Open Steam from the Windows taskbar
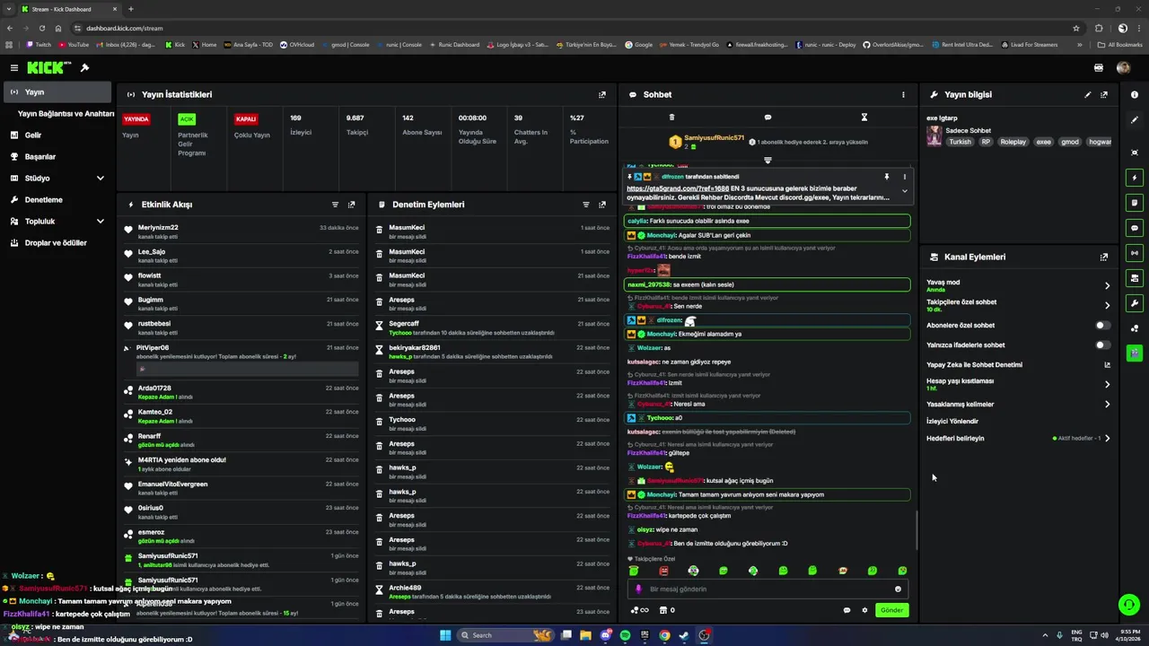This screenshot has width=1149, height=646. coord(684,635)
